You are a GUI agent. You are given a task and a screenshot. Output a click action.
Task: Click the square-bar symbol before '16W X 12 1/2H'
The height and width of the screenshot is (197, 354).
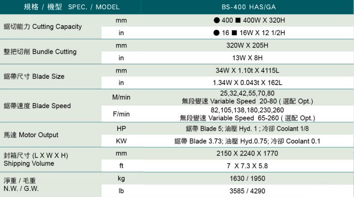click(234, 33)
